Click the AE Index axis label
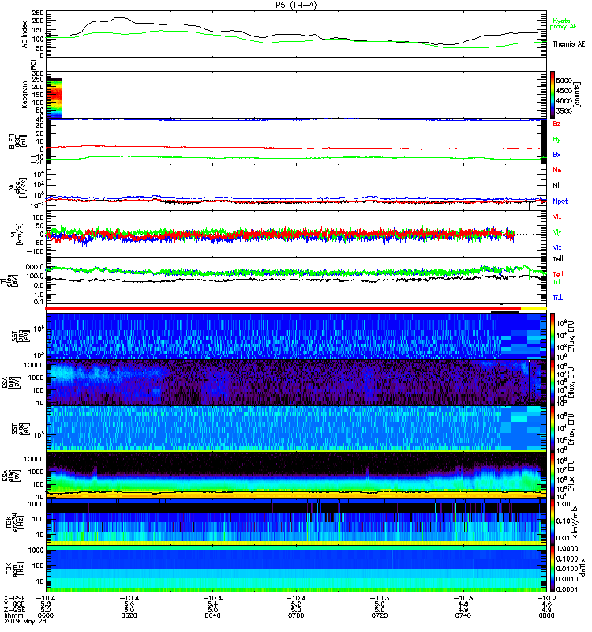This screenshot has height=632, width=592. click(x=25, y=35)
